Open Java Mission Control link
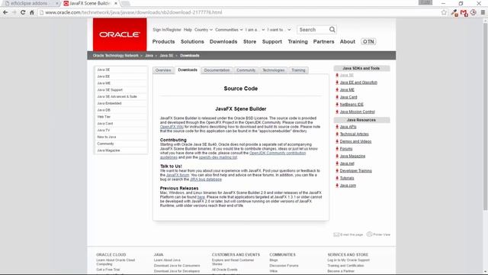Screen dimensions: 488x275 pos(357,112)
